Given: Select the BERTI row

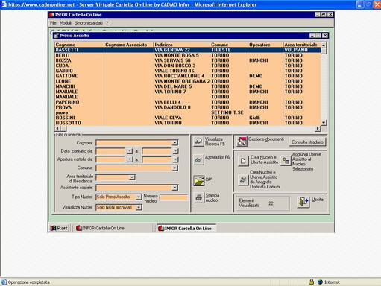Looking at the screenshot, I should click(187, 55).
